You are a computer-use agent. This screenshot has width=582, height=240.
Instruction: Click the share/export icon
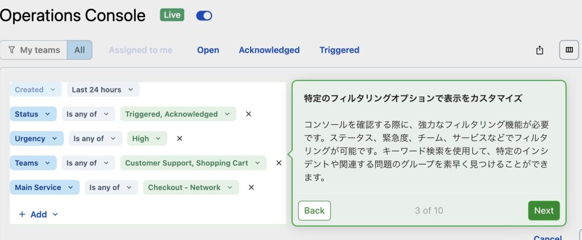[540, 50]
